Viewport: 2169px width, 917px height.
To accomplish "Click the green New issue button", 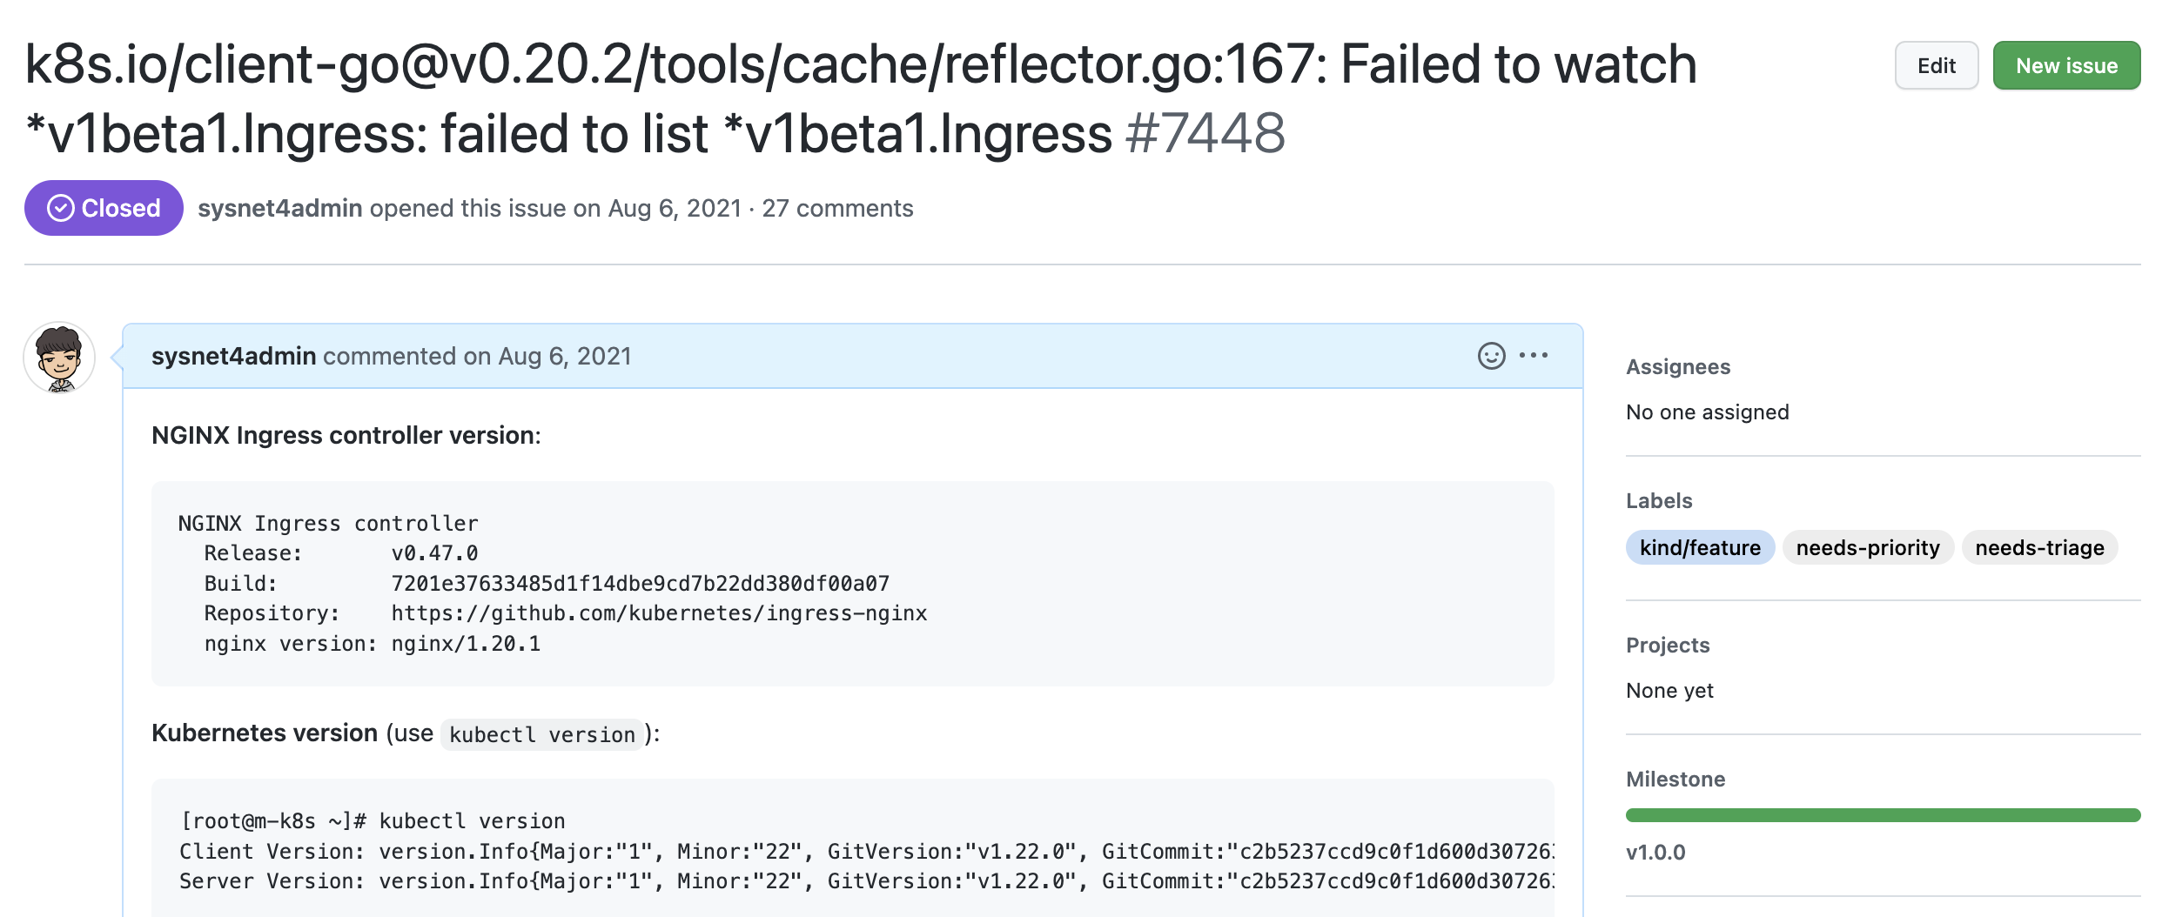I will (x=2066, y=66).
